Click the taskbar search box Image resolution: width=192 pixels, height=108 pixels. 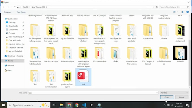(x=29, y=105)
